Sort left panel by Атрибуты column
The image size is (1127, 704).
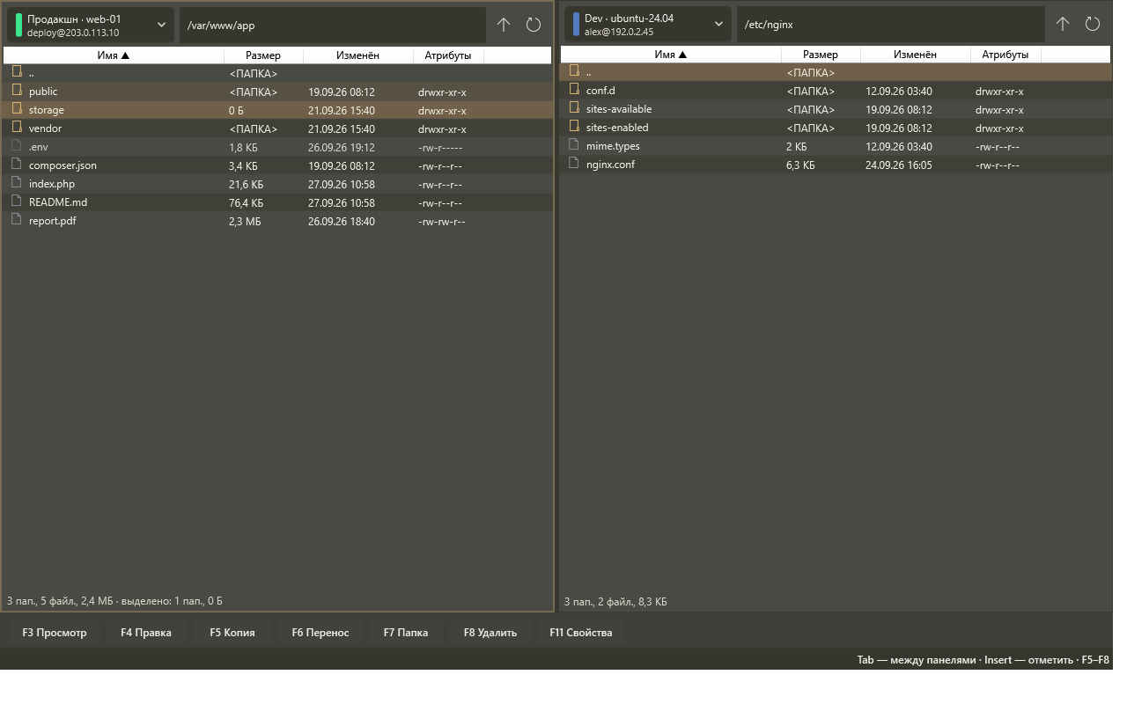(x=448, y=55)
